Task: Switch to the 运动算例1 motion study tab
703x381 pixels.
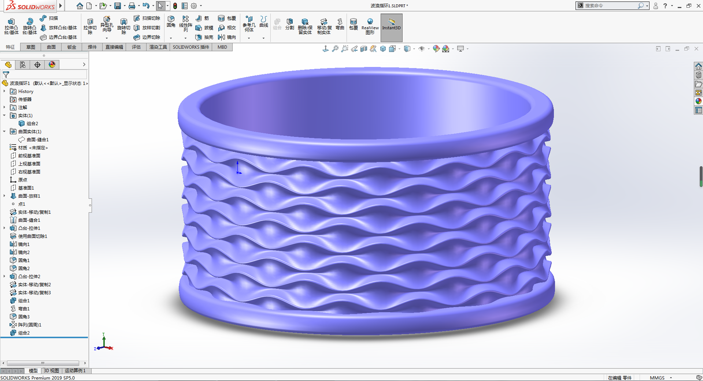Action: pyautogui.click(x=75, y=371)
